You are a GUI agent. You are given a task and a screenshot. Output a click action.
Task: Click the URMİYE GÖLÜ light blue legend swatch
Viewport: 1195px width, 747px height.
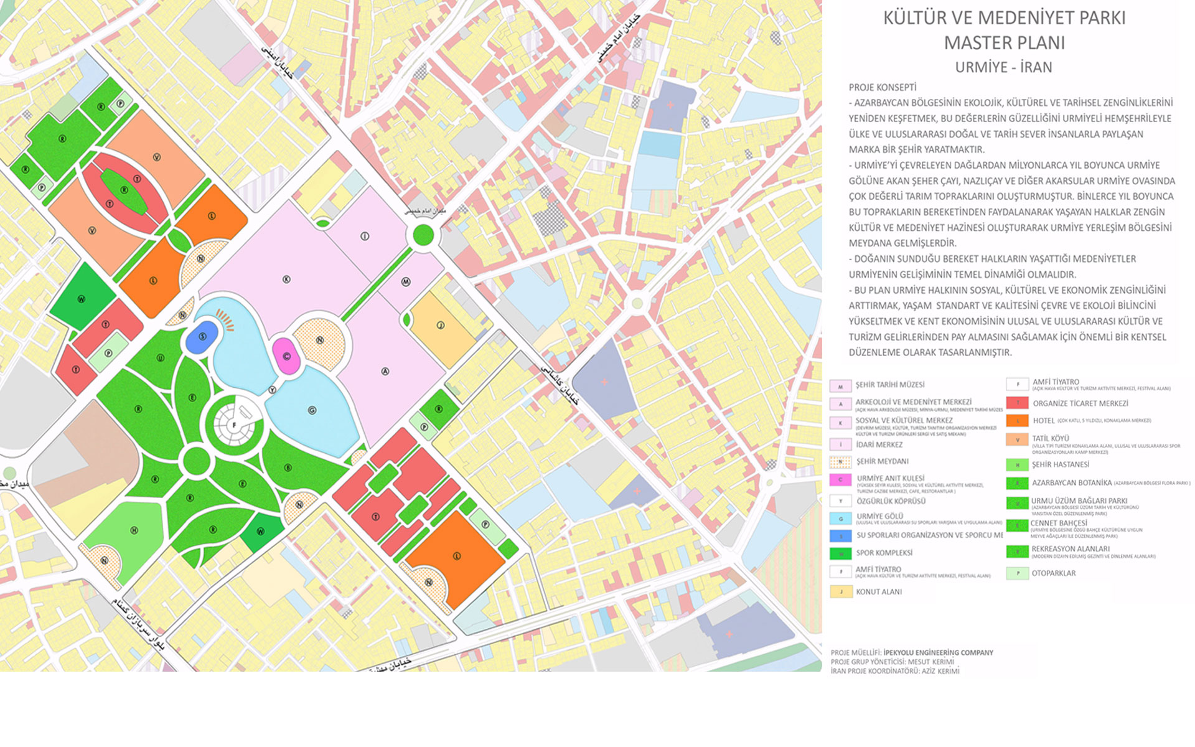point(840,518)
